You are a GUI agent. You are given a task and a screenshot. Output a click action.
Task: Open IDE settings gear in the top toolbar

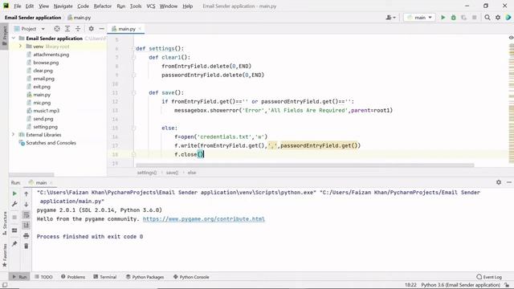[498, 18]
